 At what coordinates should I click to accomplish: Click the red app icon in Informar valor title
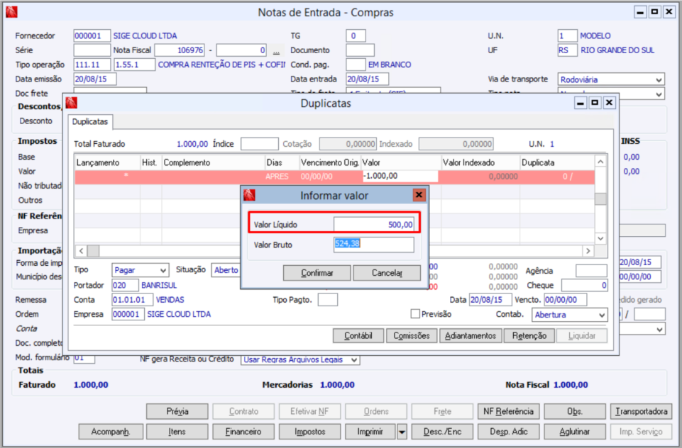[249, 195]
